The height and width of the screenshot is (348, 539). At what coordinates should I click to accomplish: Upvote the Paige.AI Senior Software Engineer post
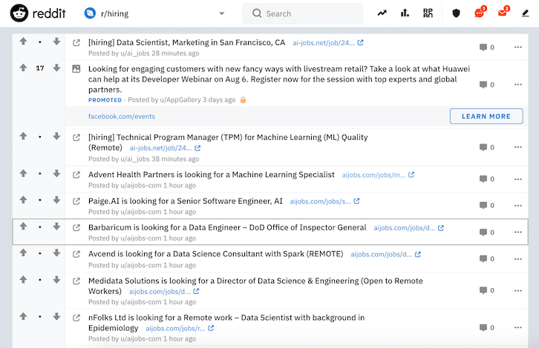pos(23,200)
